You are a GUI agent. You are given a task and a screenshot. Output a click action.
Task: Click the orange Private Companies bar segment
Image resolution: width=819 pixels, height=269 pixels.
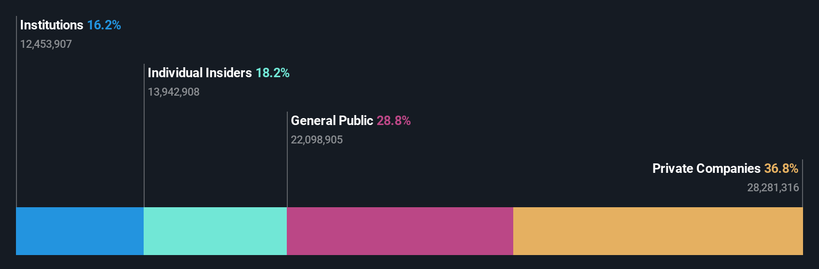tap(657, 231)
